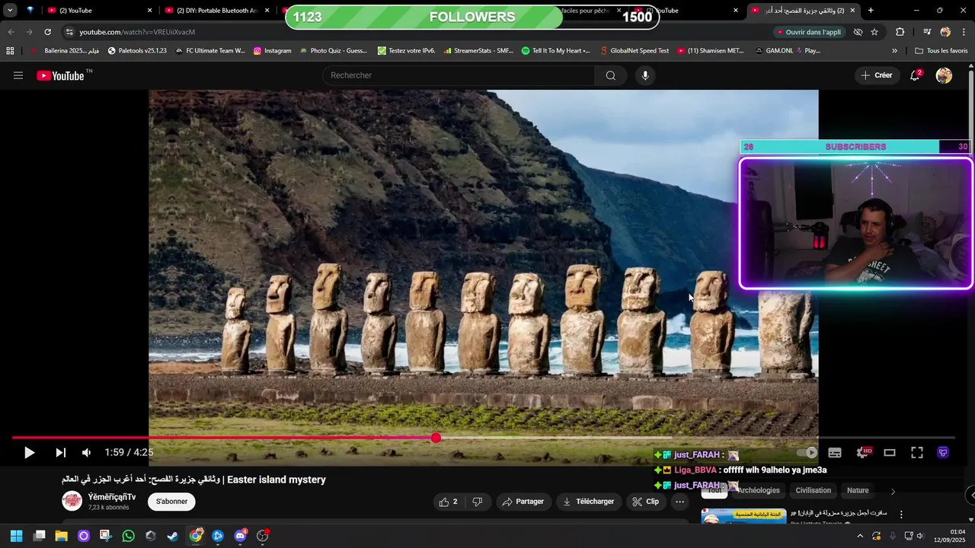Switch to theater mode

[889, 453]
